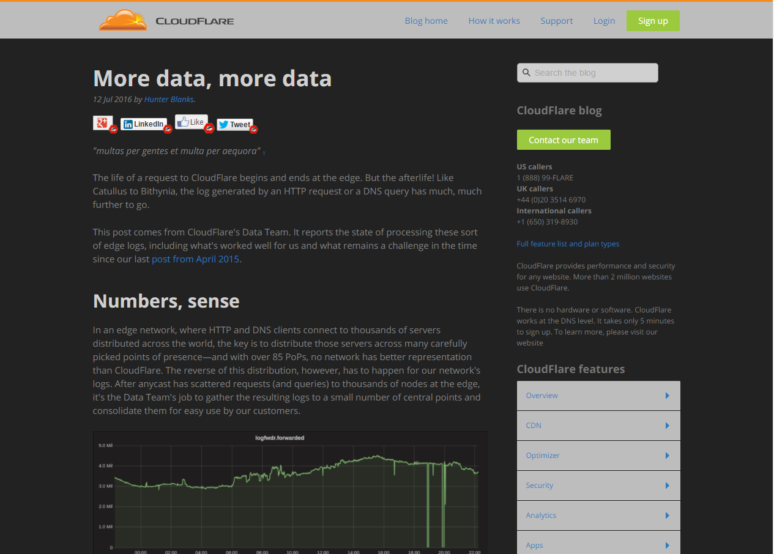
Task: Open the Apps feature link
Action: [534, 545]
